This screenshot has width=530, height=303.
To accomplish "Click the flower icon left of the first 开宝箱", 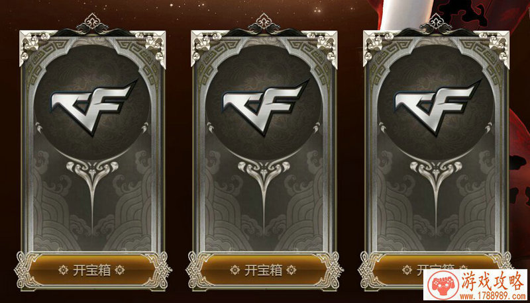I will [63, 271].
